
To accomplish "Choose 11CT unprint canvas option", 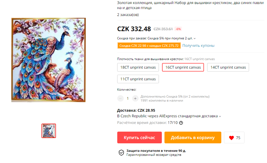I will [x=138, y=79].
